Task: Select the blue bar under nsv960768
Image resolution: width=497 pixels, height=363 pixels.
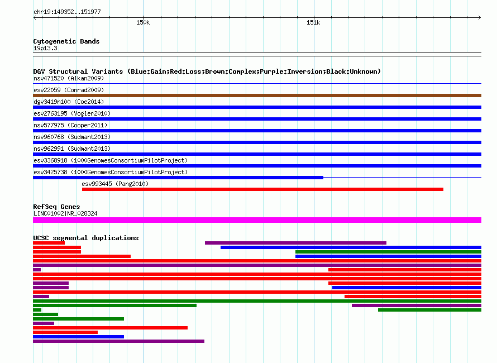Action: coord(257,142)
